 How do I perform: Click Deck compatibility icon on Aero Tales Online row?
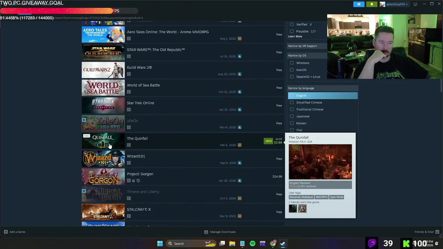[239, 38]
